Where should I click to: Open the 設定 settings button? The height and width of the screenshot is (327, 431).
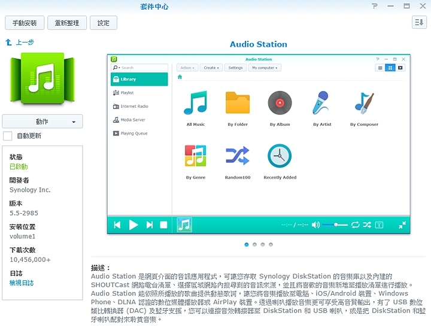(x=104, y=23)
